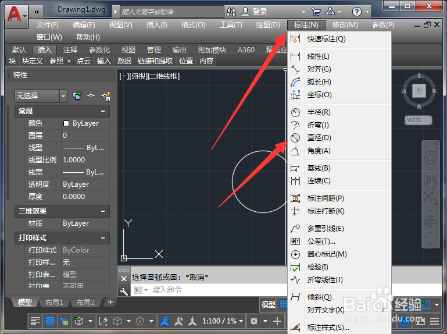Click the inspection 检验(I) icon
This screenshot has height=334, width=447.
[295, 267]
